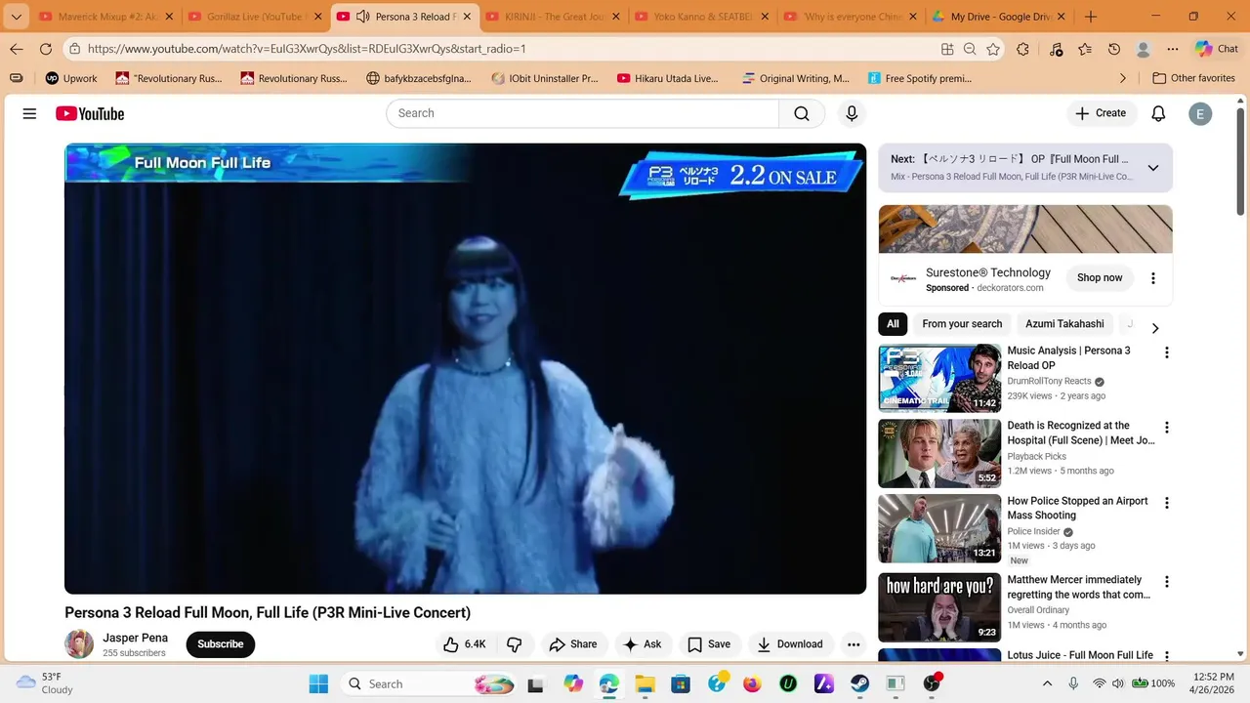Image resolution: width=1250 pixels, height=703 pixels.
Task: Open options for Death is Recognized video
Action: (1166, 428)
